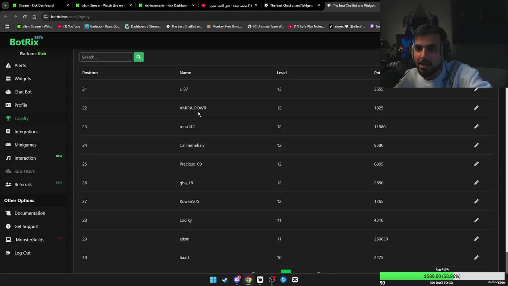Select Loyalty in the sidebar

(x=21, y=118)
